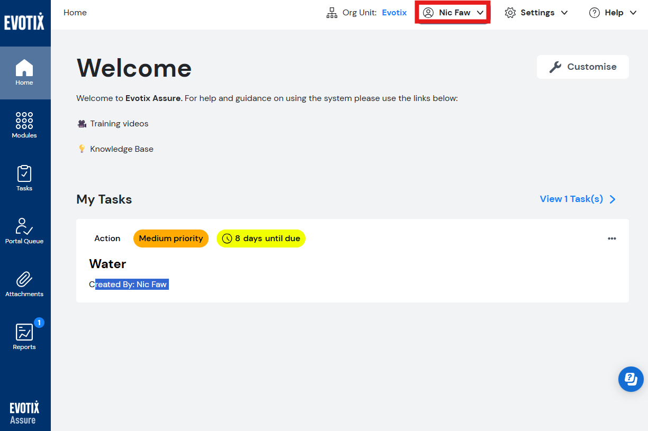Screen dimensions: 648x431
Task: Open the Water task title
Action: [107, 264]
